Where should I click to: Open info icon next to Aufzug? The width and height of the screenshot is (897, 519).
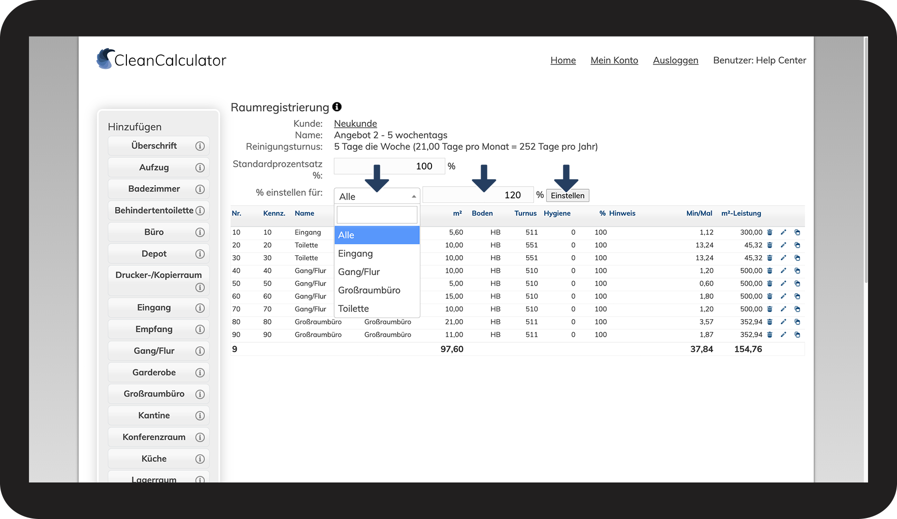(x=200, y=168)
